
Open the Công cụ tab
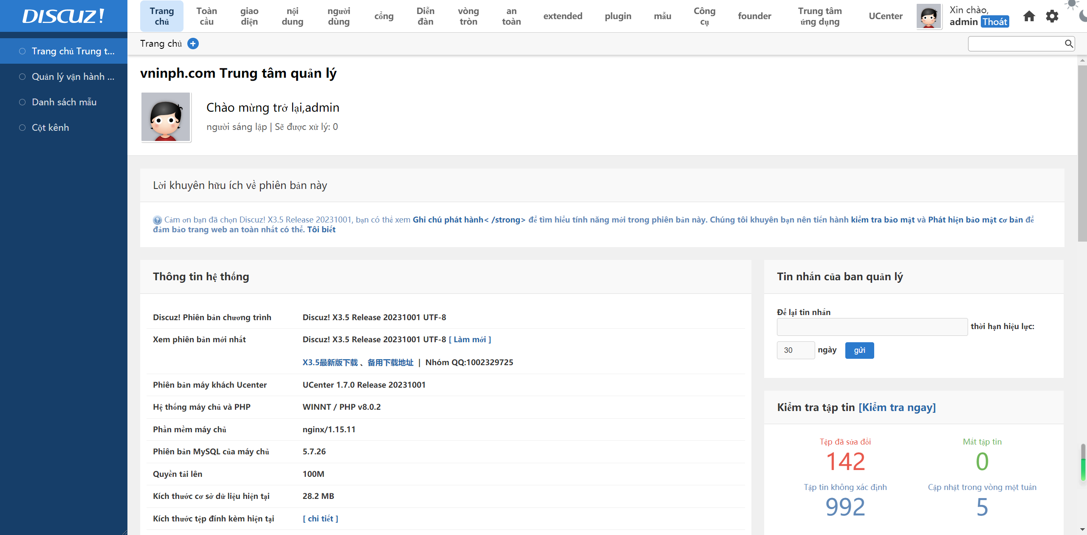coord(704,16)
